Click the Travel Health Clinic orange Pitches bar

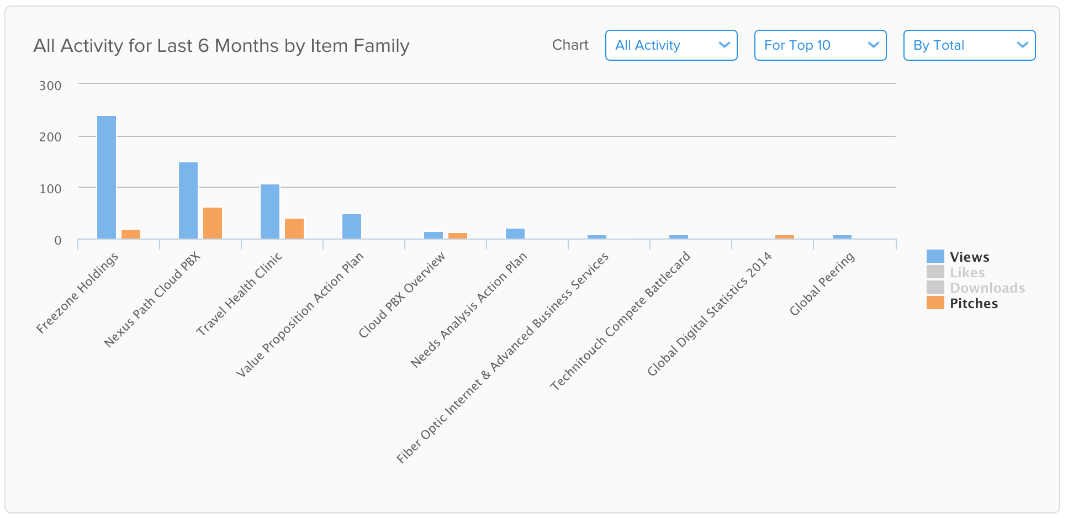click(294, 229)
